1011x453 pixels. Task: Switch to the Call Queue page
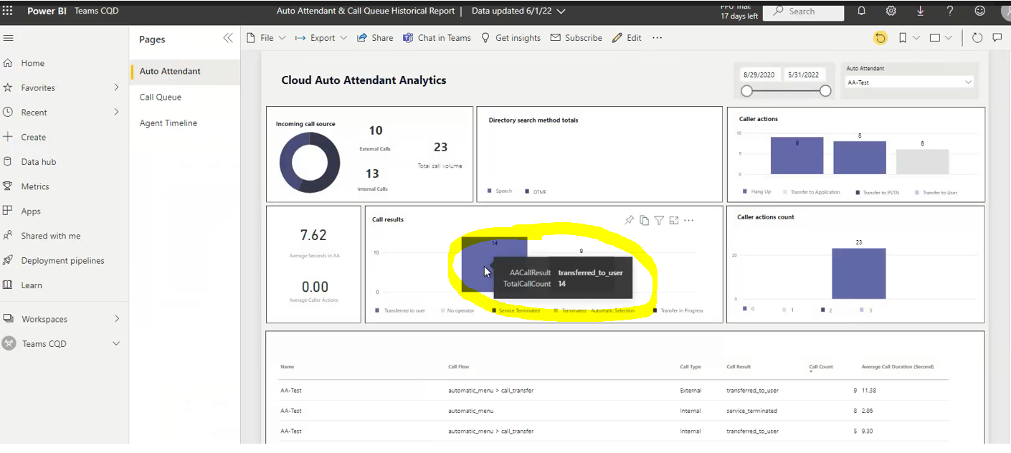159,97
